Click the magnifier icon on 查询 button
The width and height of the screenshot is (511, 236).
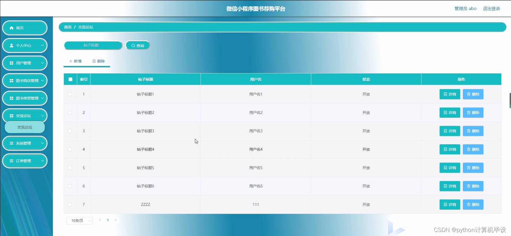133,46
